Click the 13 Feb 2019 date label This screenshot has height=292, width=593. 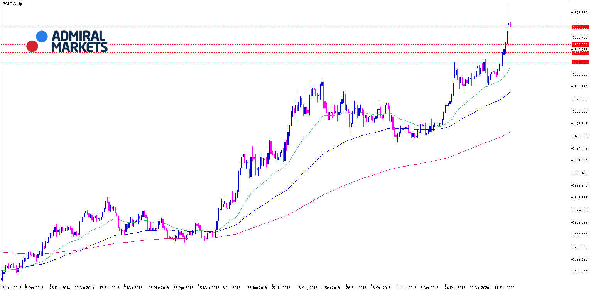pos(109,288)
